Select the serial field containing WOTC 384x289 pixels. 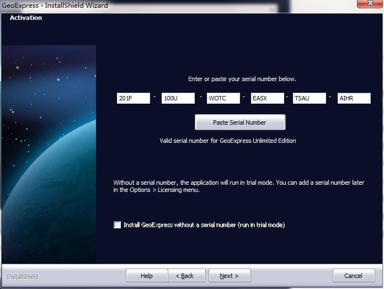click(223, 98)
